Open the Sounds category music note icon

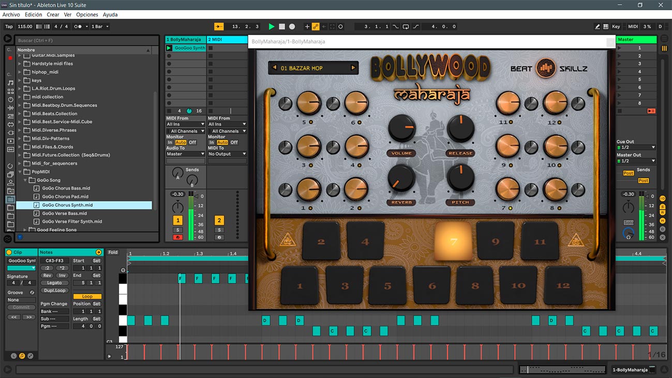point(10,83)
